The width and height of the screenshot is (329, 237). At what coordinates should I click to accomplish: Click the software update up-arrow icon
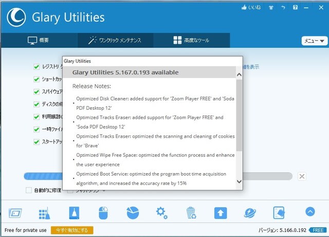221,213
